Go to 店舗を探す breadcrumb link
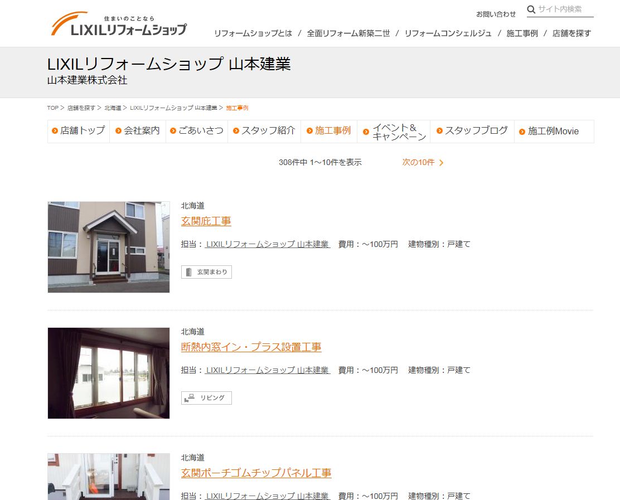The height and width of the screenshot is (500, 620). [81, 108]
